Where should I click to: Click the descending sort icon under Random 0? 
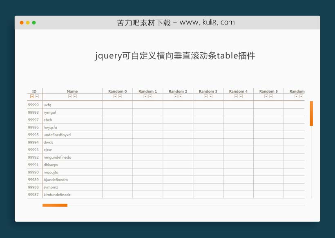click(x=115, y=97)
